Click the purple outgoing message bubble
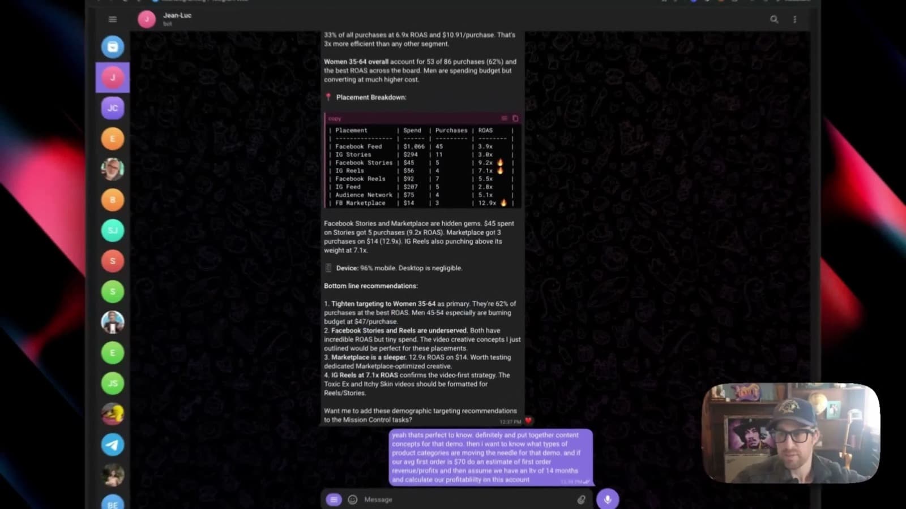 coord(490,457)
